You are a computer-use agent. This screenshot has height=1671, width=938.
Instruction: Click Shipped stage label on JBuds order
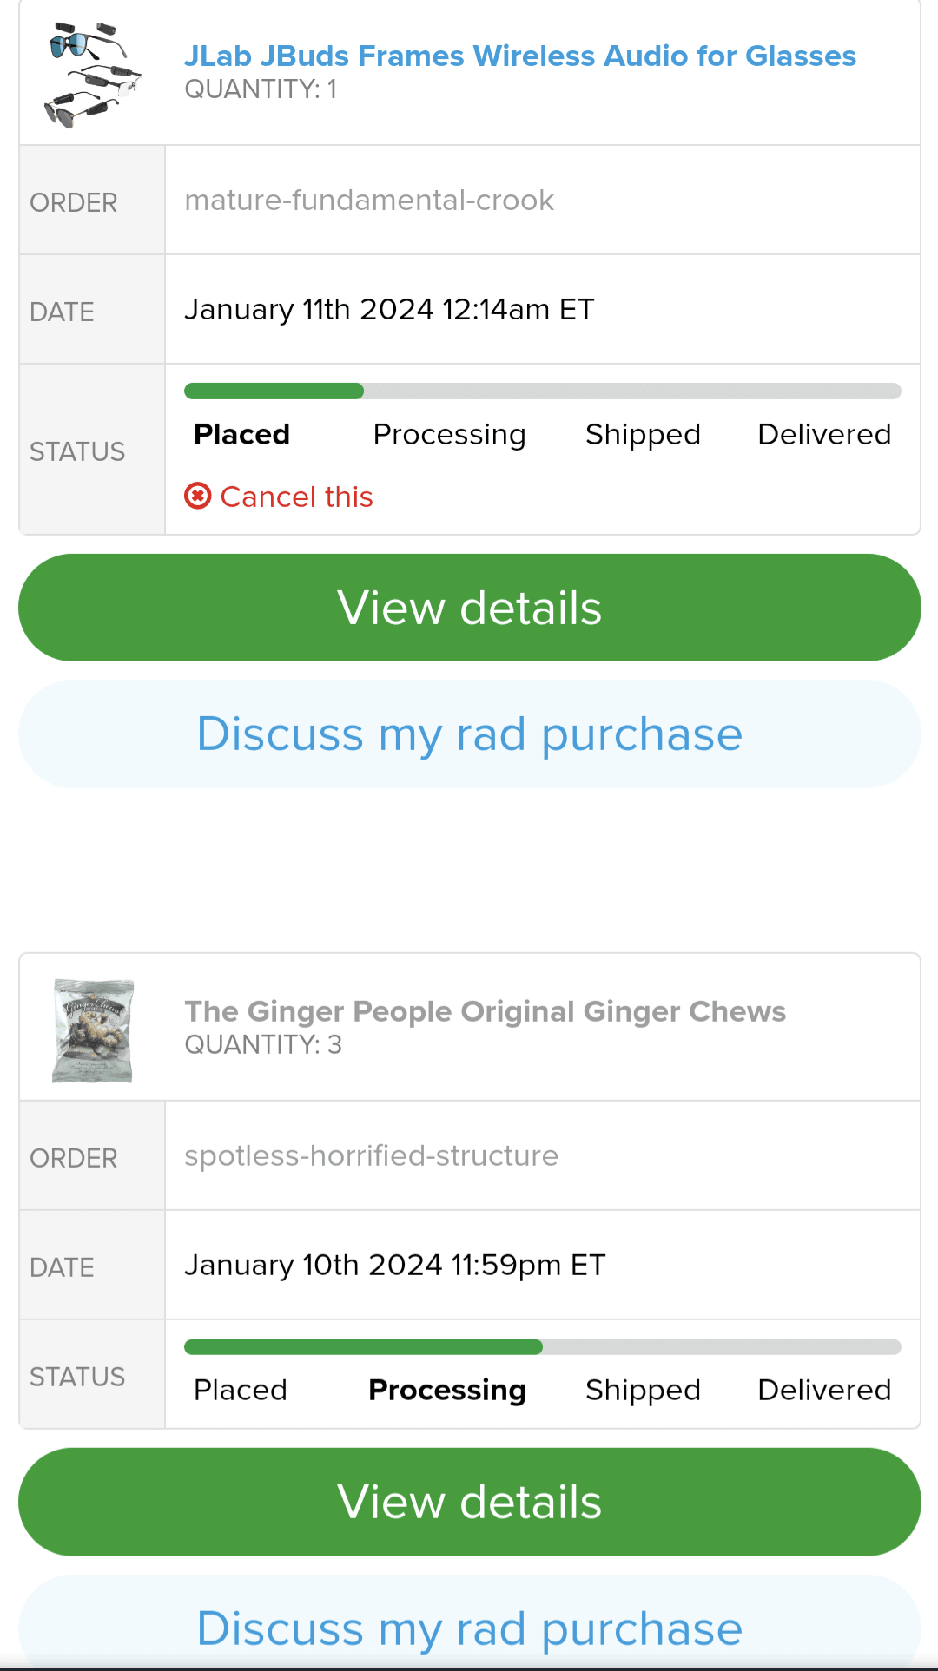click(643, 434)
